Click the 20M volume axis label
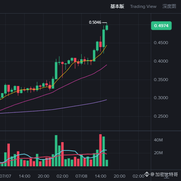 coord(158,153)
